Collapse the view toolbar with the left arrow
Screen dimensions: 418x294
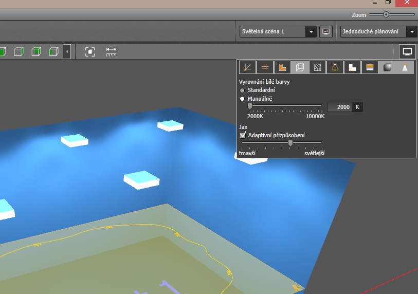(67, 51)
